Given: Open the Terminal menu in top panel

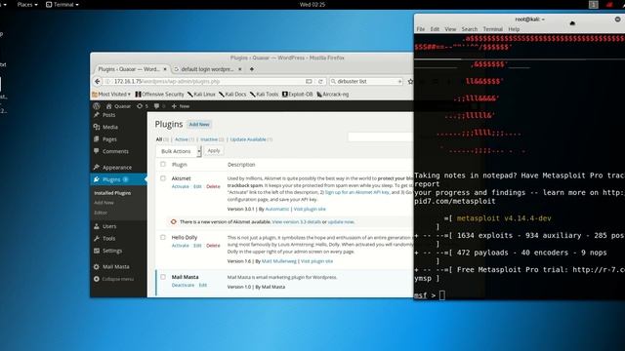Looking at the screenshot, I should point(62,4).
